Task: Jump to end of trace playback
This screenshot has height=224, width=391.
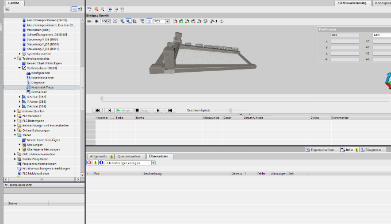Action: (170, 110)
